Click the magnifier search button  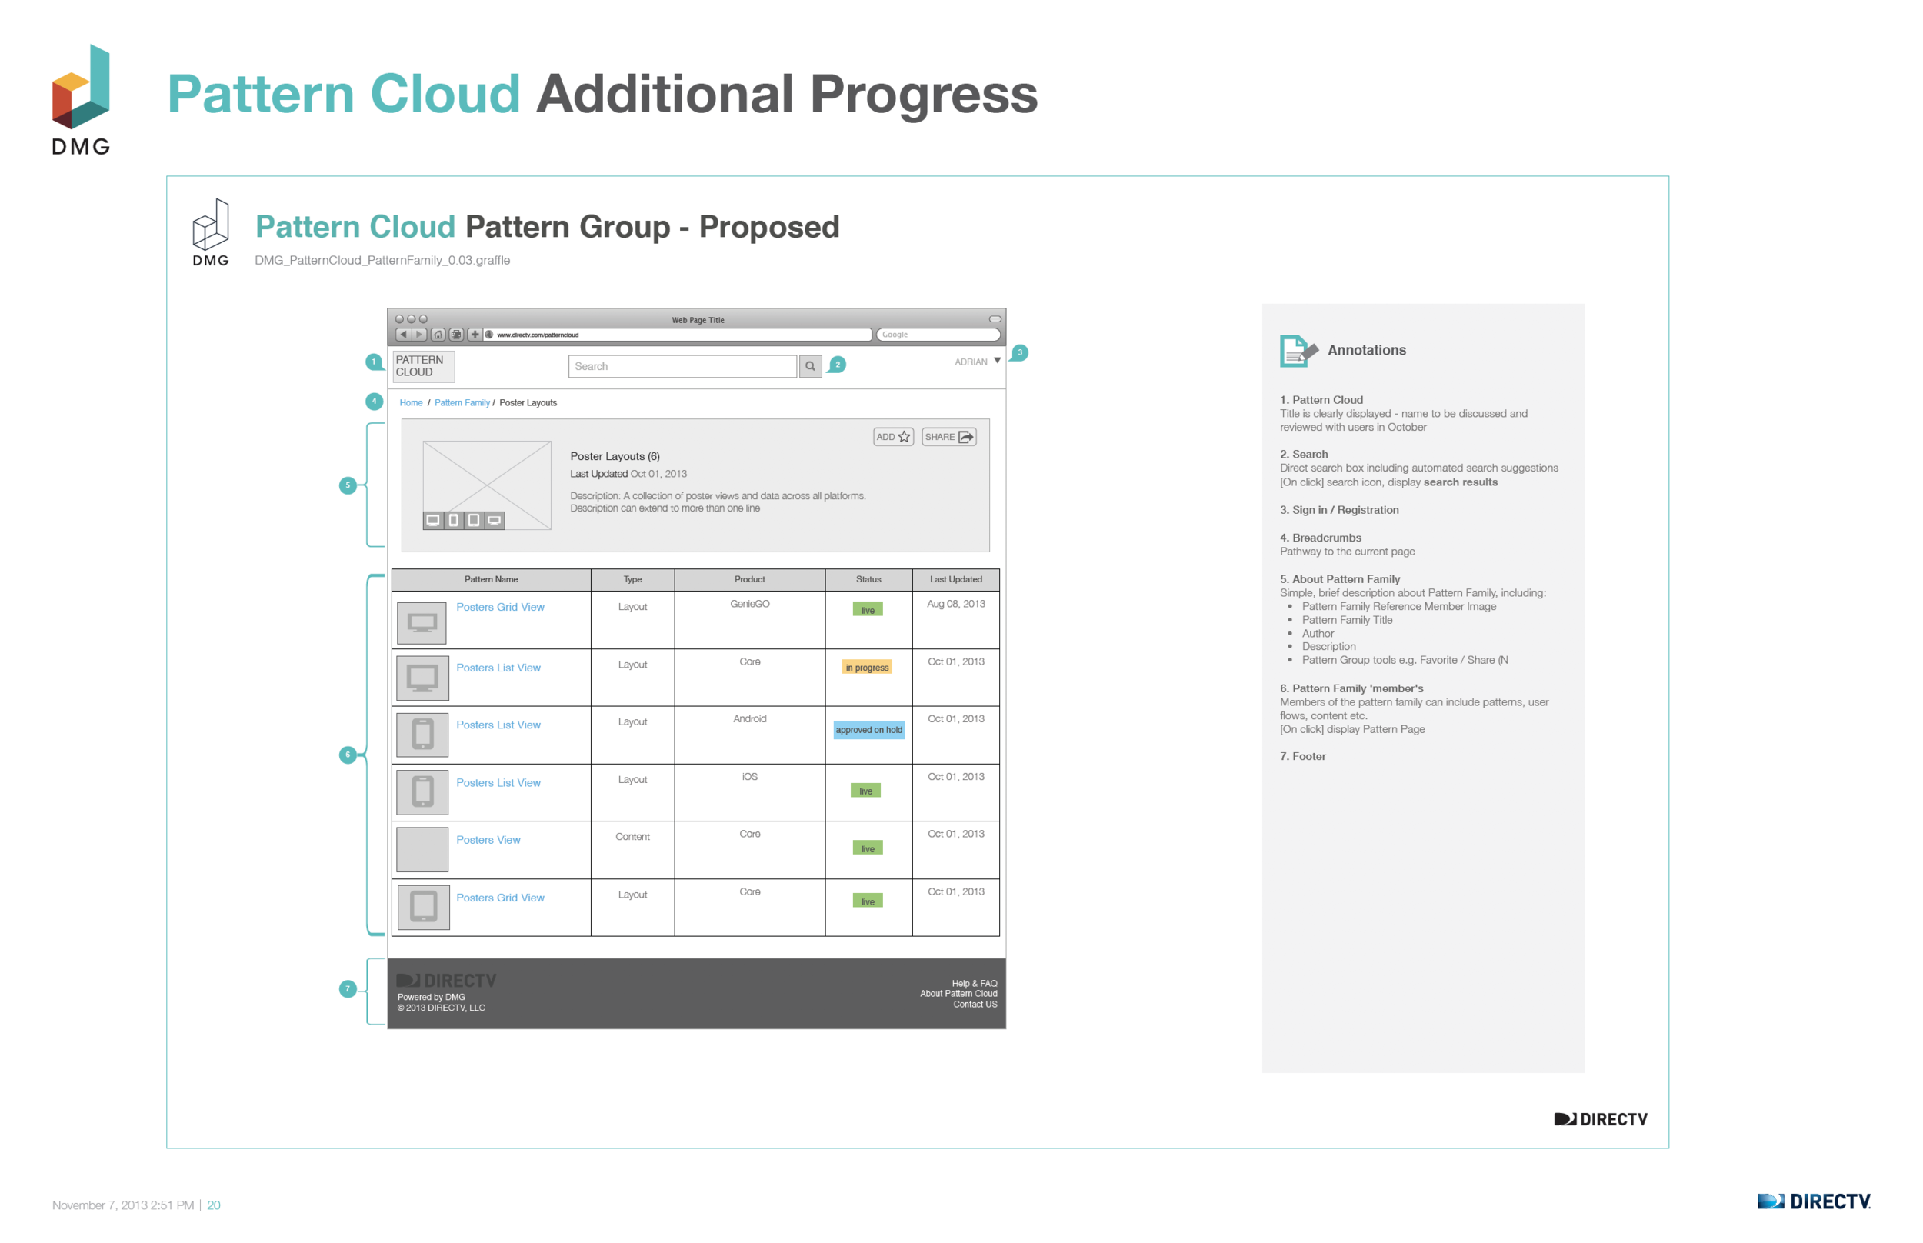coord(809,365)
